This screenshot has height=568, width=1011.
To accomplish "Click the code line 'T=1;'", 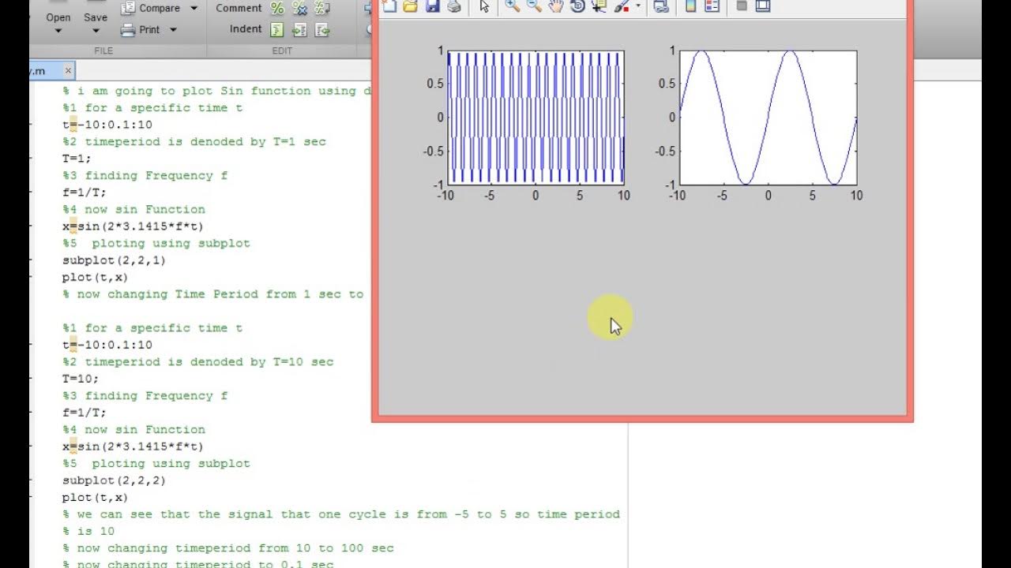I will (x=77, y=159).
